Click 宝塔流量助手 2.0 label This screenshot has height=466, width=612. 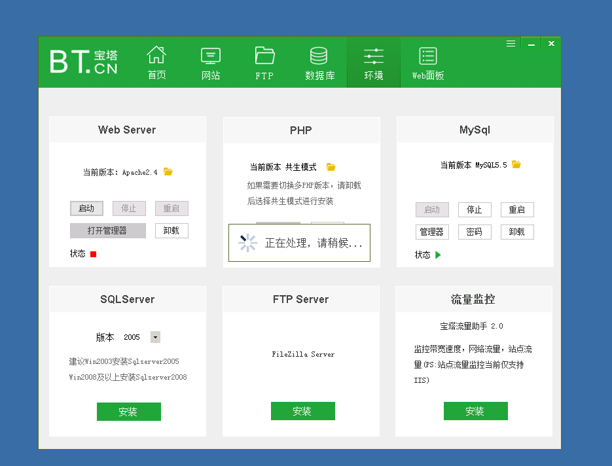(471, 326)
